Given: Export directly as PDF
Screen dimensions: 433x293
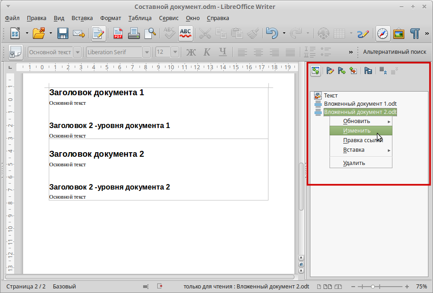Looking at the screenshot, I should click(x=118, y=34).
